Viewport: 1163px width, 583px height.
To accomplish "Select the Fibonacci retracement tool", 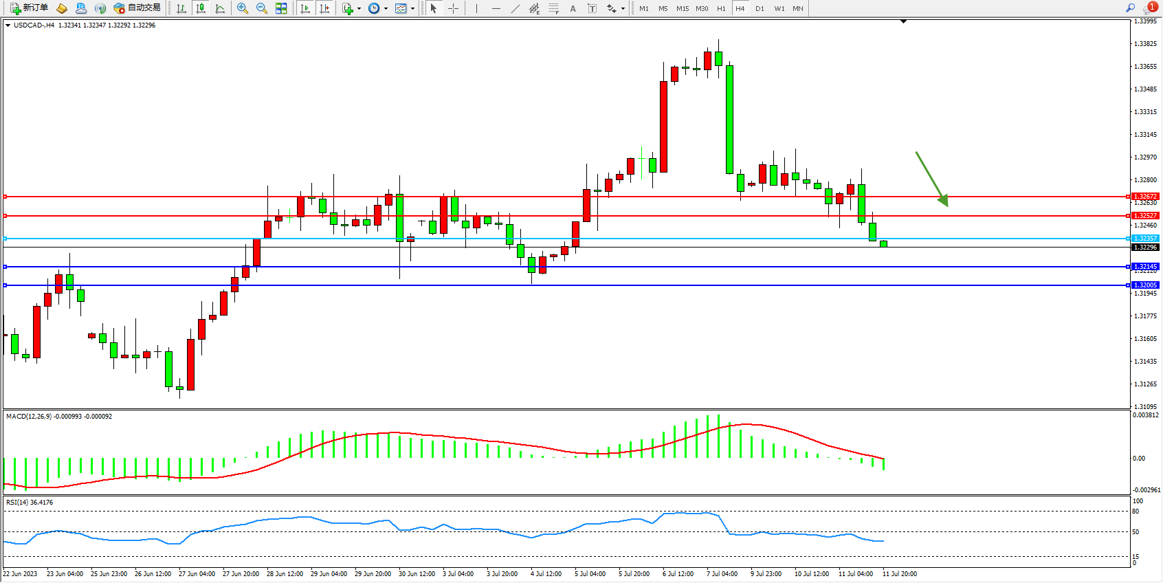I will coord(553,8).
